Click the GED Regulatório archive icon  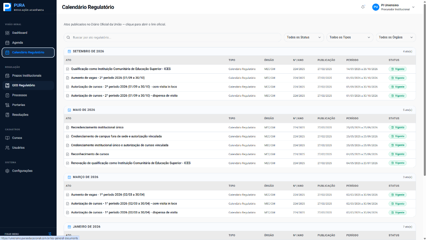pos(7,85)
